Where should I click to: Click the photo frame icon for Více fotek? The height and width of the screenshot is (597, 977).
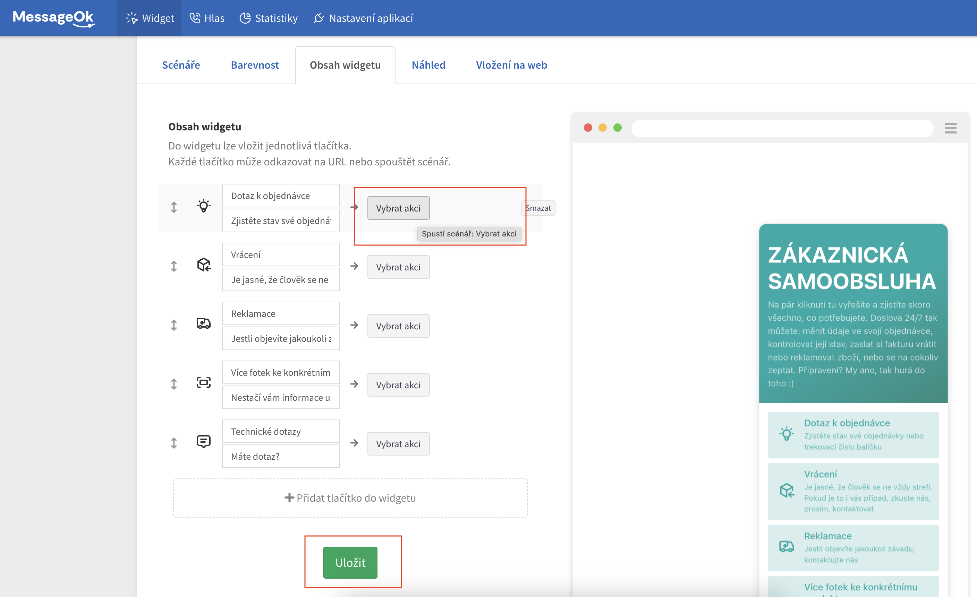(x=203, y=383)
